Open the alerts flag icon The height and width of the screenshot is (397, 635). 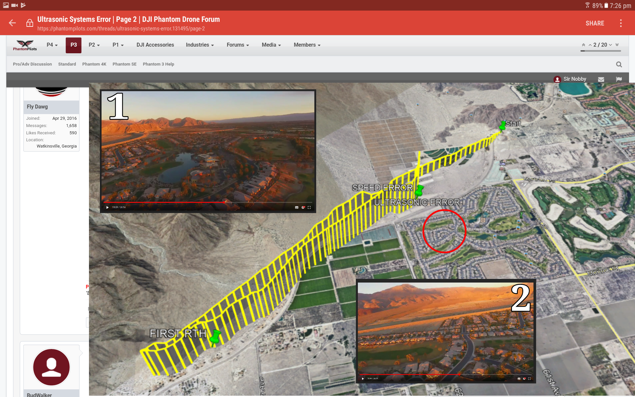[x=619, y=79]
